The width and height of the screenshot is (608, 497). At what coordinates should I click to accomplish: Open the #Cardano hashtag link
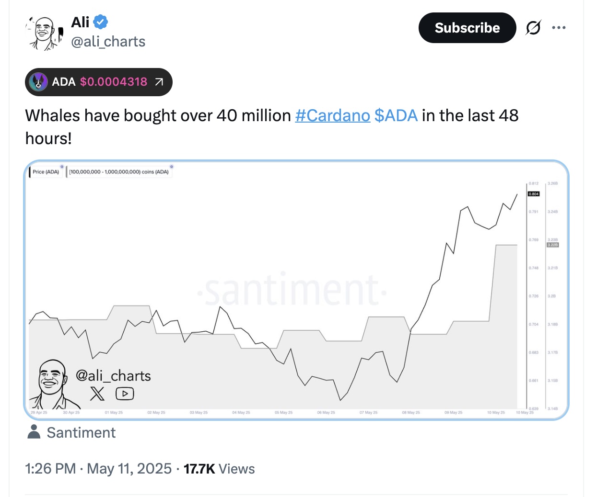click(x=332, y=115)
